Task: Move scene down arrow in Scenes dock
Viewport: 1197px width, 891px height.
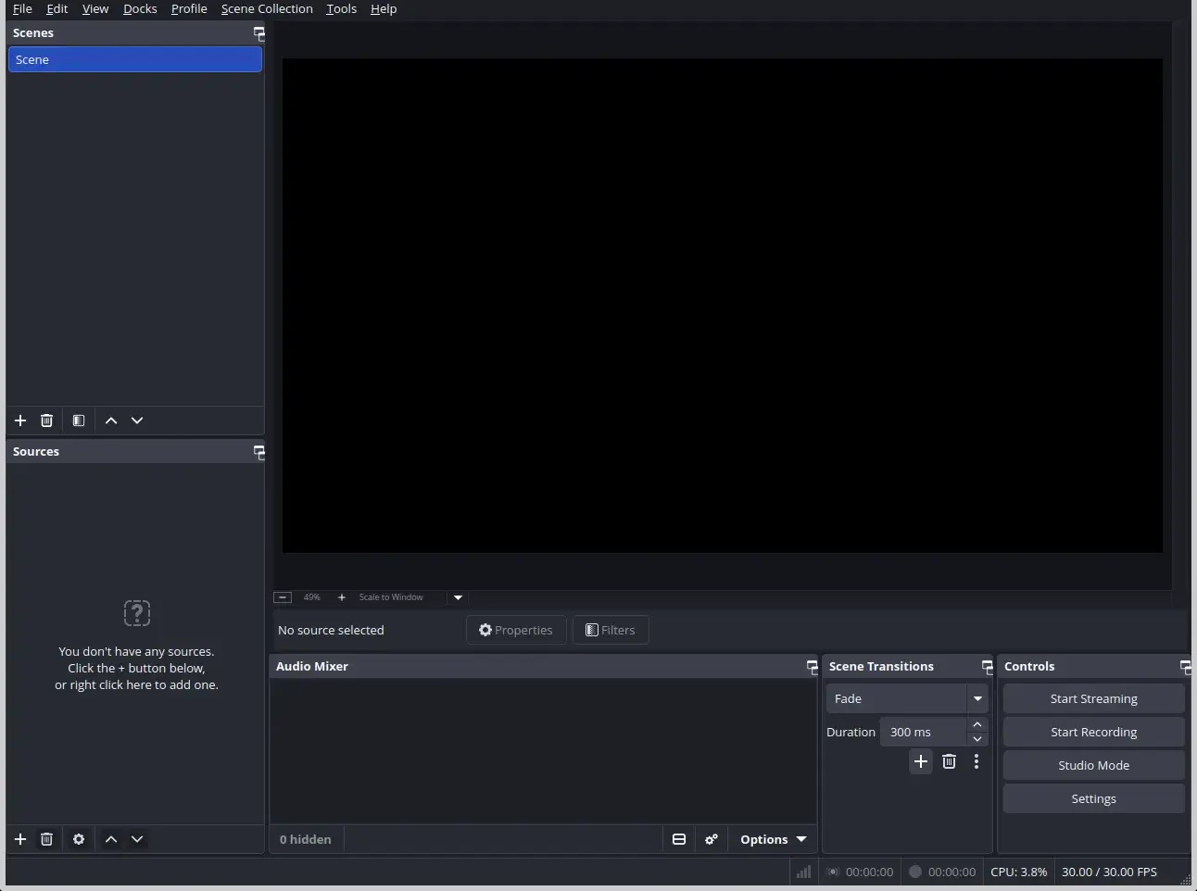Action: click(137, 420)
